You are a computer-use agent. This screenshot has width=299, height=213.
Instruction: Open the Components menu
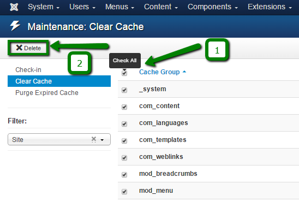(x=213, y=7)
